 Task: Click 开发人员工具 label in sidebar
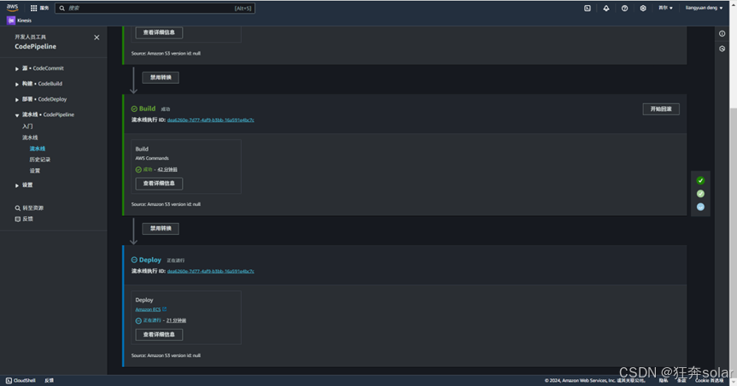[x=30, y=37]
